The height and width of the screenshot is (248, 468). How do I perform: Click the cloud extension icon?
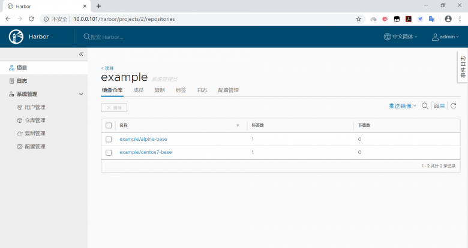(x=373, y=19)
